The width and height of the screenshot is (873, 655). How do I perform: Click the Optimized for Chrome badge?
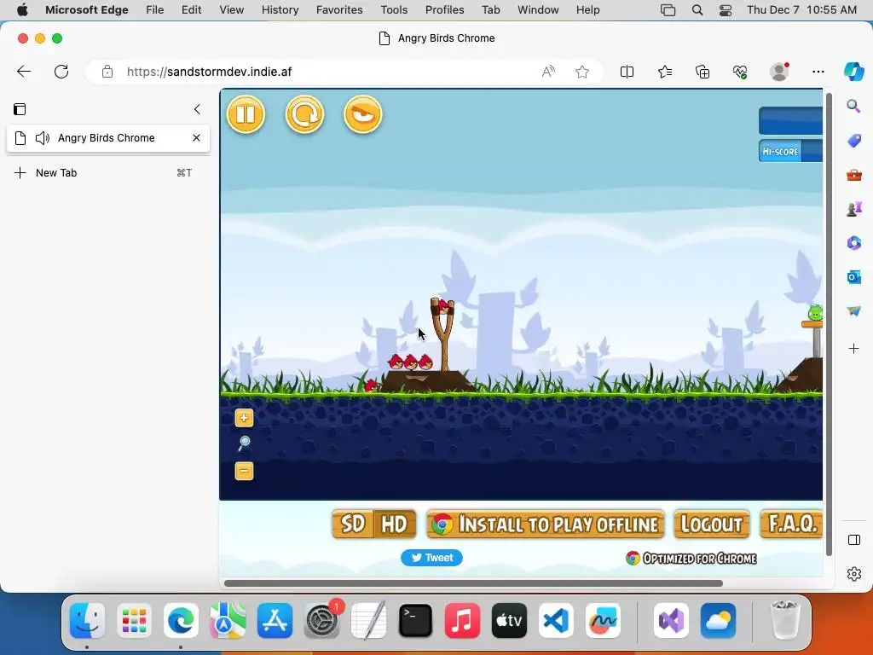(691, 558)
